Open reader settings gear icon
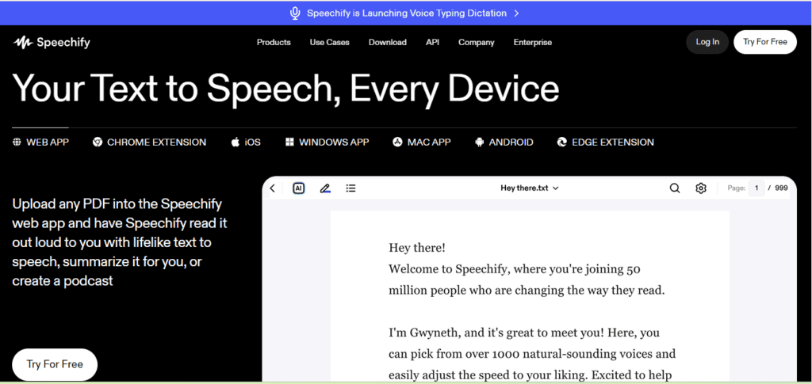The height and width of the screenshot is (384, 812). 701,188
